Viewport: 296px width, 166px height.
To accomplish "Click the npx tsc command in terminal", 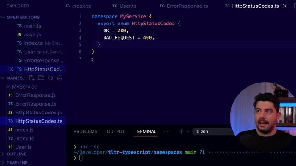I will pyautogui.click(x=89, y=147).
